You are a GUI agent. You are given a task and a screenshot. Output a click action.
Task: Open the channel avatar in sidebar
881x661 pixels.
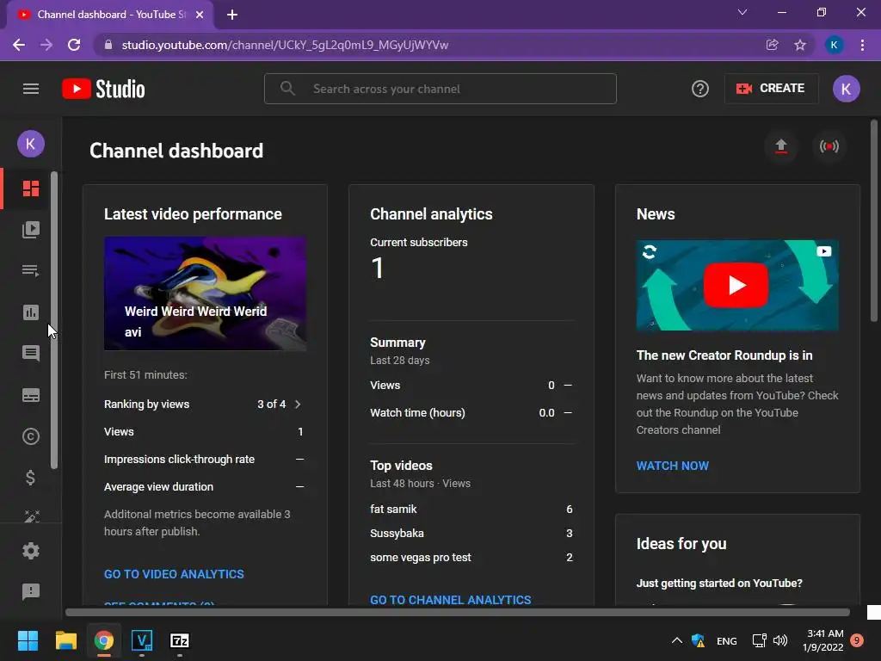[x=31, y=144]
